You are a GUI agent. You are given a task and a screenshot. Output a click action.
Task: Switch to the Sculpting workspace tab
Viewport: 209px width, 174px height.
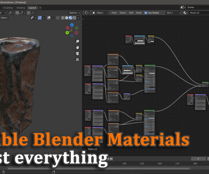[x=8, y=8]
